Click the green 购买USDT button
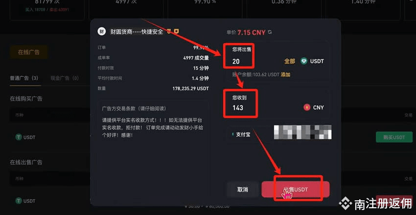This screenshot has width=416, height=215. click(x=394, y=137)
